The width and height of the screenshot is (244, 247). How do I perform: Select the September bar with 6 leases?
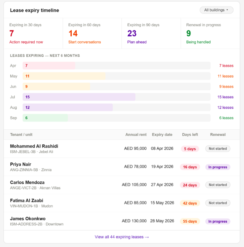click(45, 118)
